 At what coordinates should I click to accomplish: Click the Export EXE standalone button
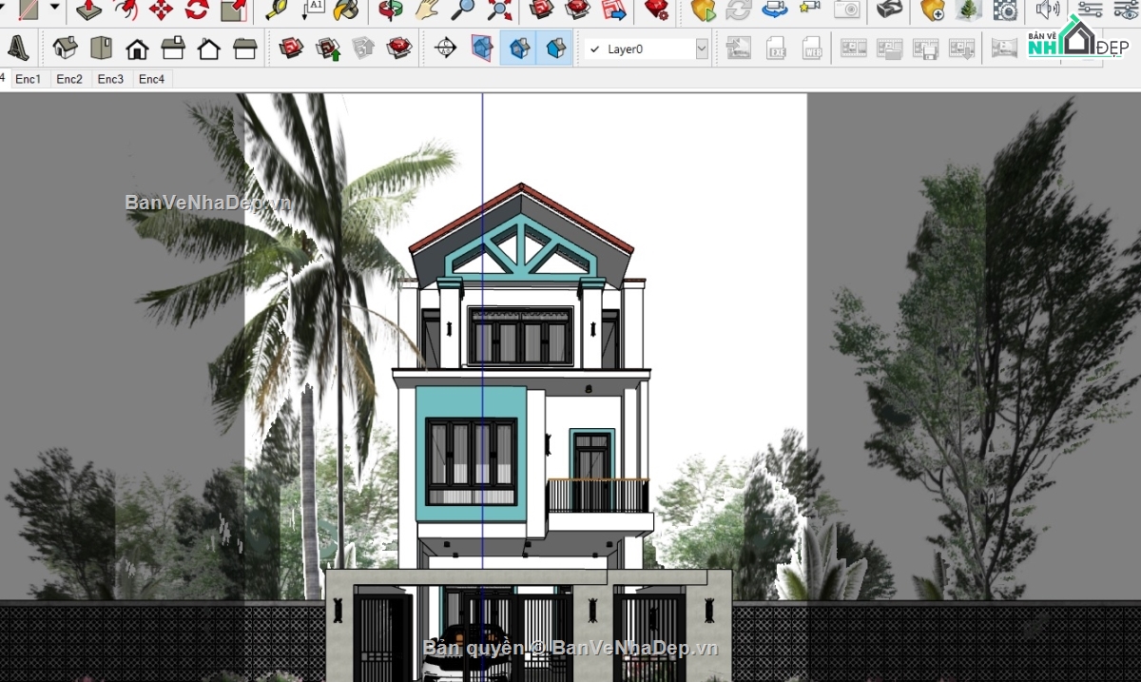click(776, 48)
